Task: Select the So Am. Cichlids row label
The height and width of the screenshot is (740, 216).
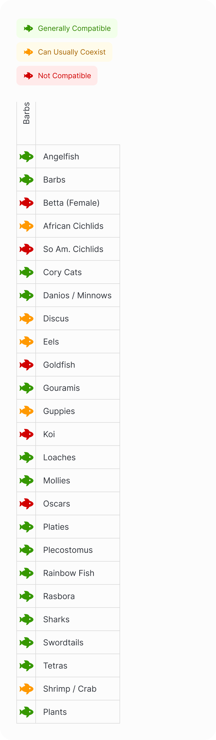Action: (x=73, y=249)
